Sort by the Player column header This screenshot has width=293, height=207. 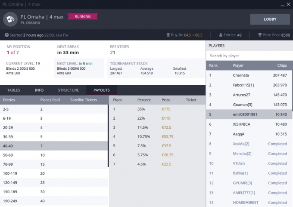(238, 65)
